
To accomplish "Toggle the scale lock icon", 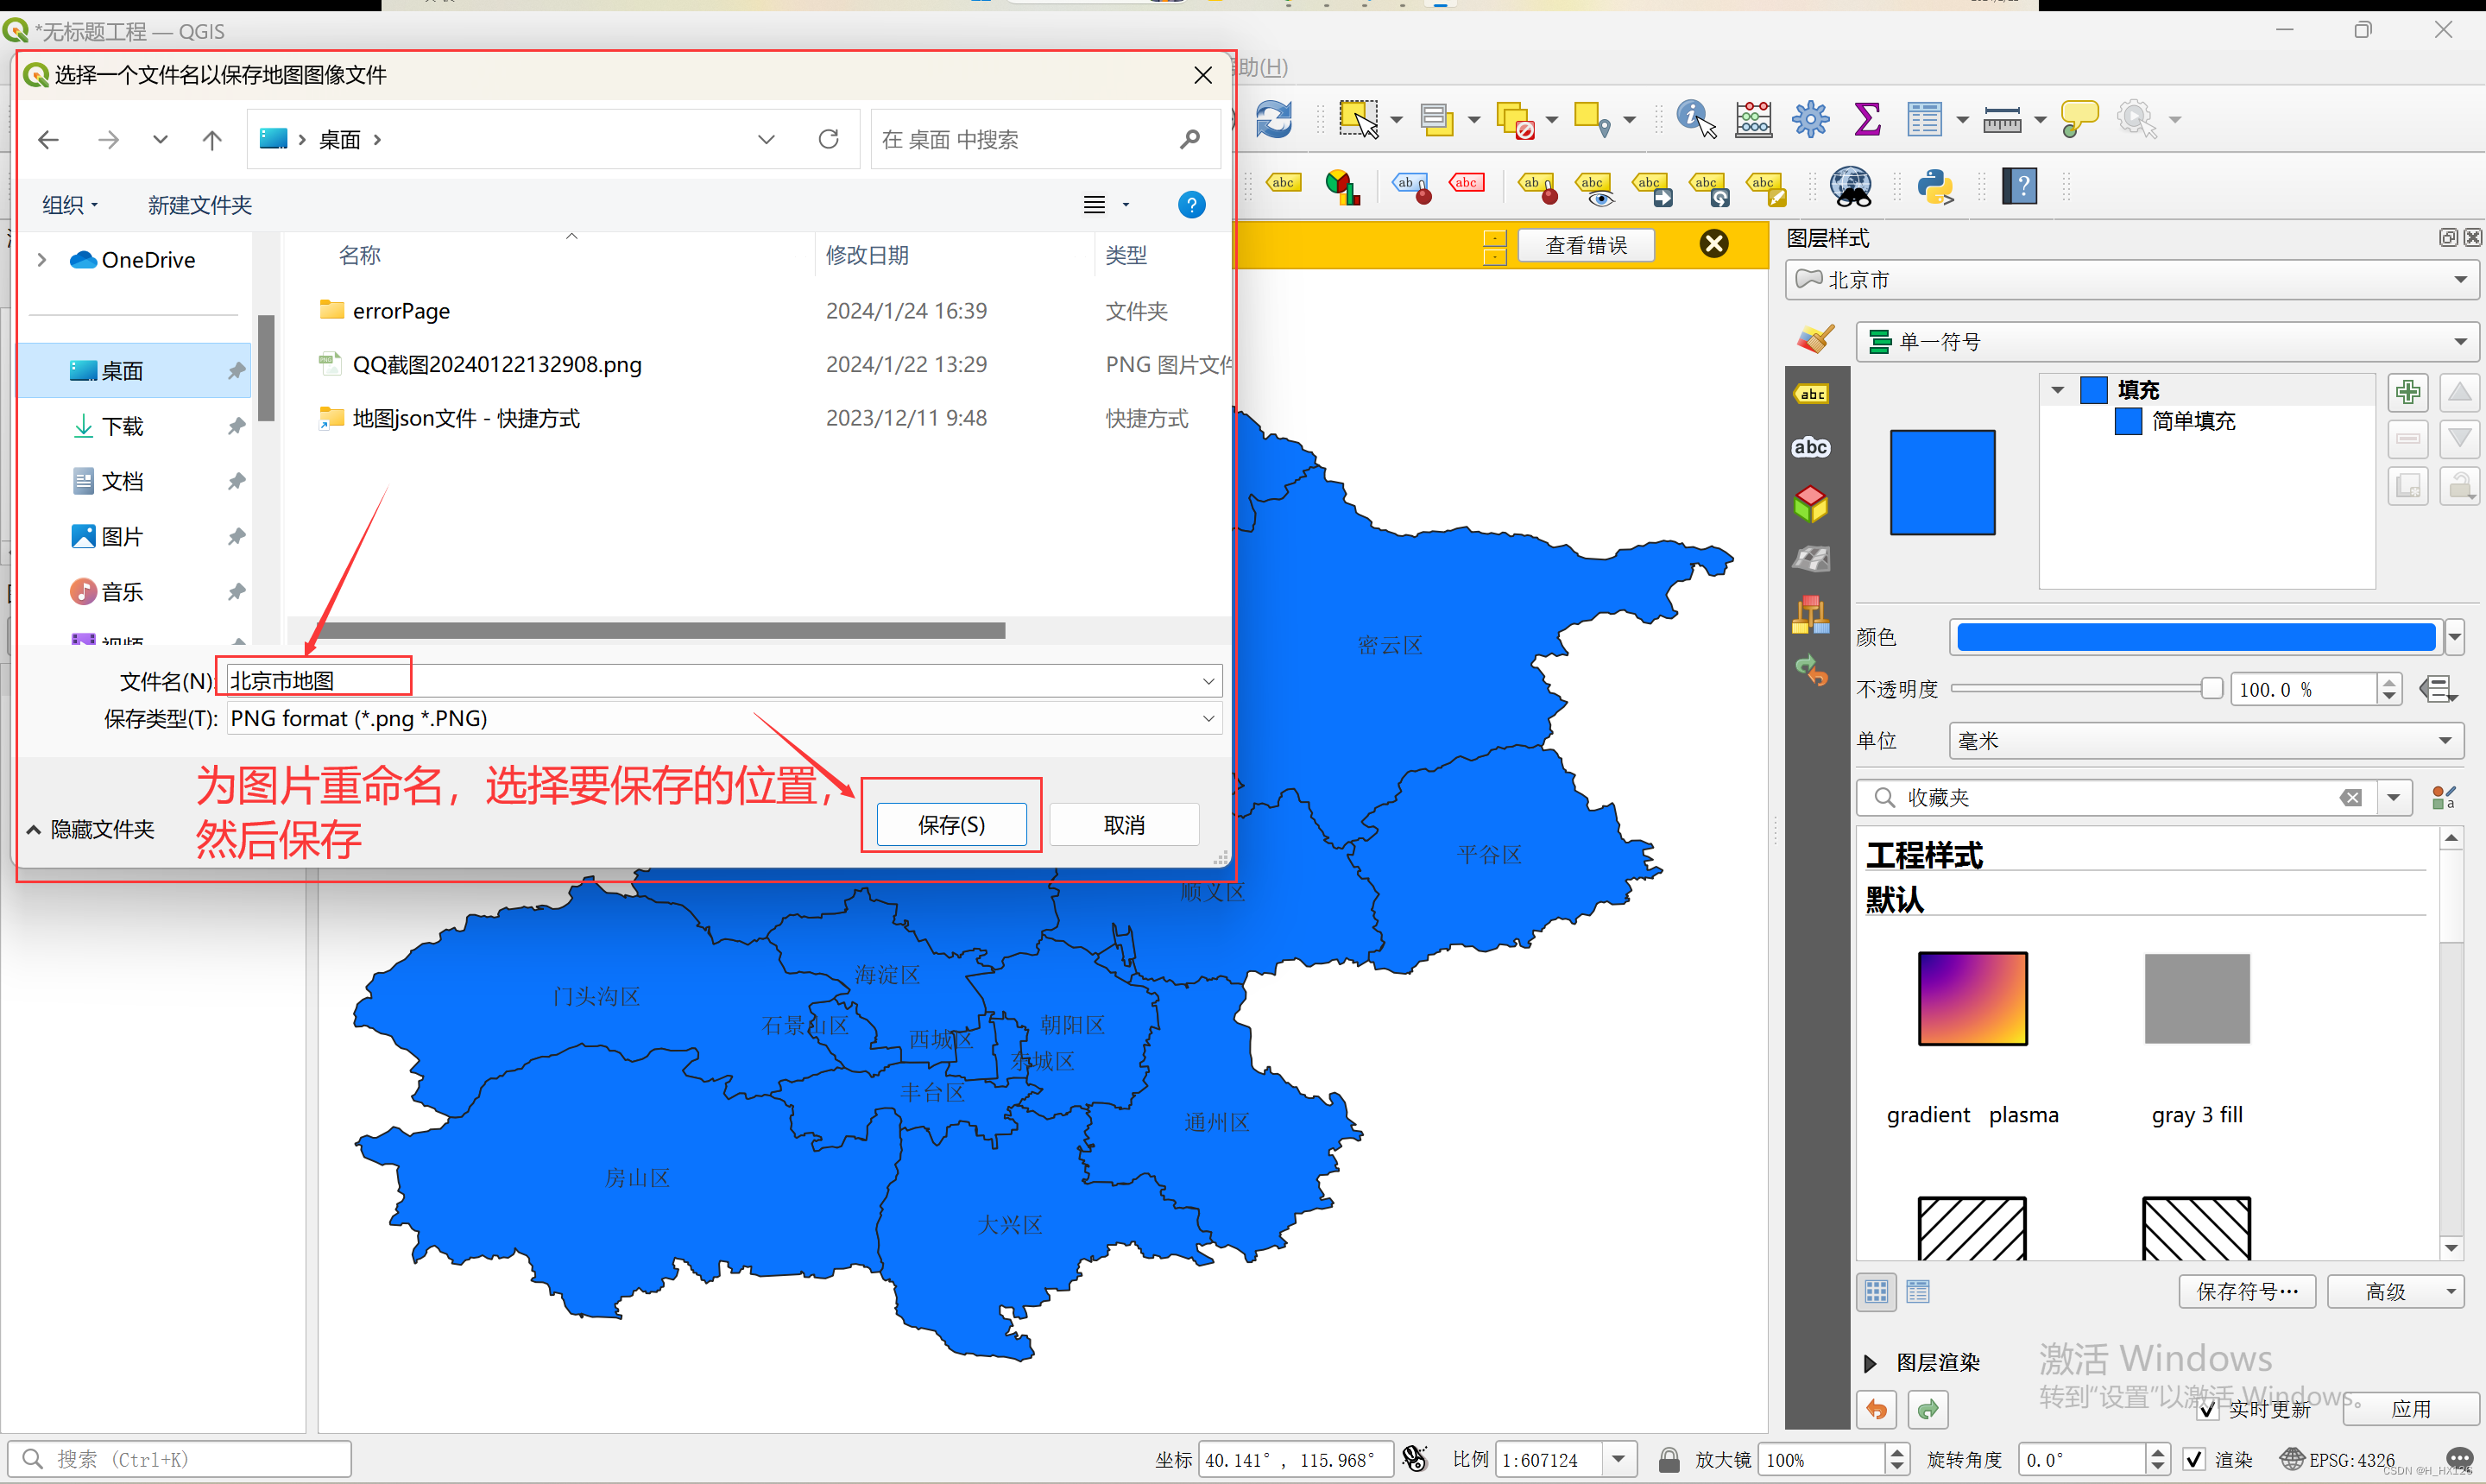I will [1669, 1459].
